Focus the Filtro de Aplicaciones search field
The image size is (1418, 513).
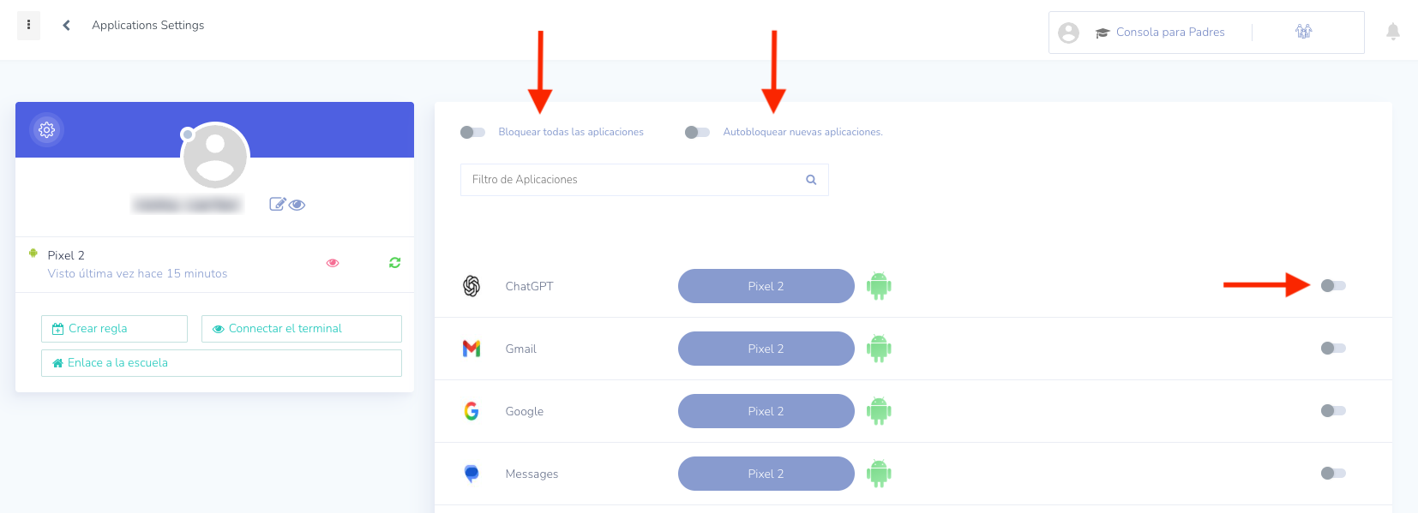pos(630,180)
